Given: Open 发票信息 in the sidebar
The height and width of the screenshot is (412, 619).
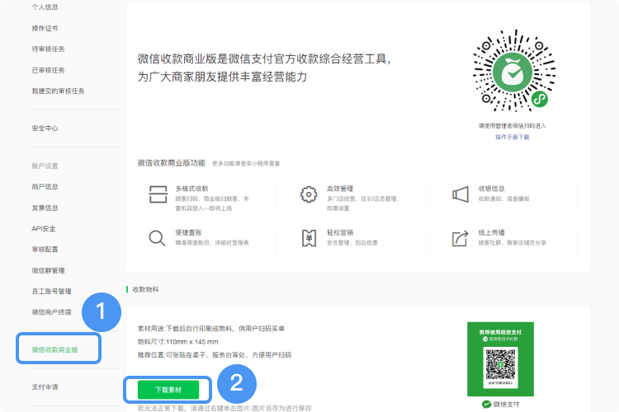Looking at the screenshot, I should pos(45,208).
